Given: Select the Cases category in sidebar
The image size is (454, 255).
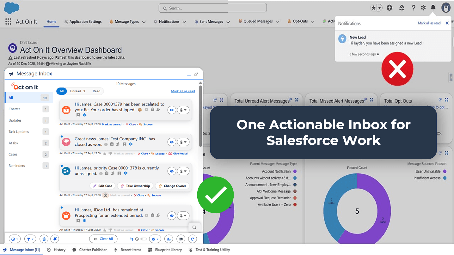Looking at the screenshot, I should [28, 155].
